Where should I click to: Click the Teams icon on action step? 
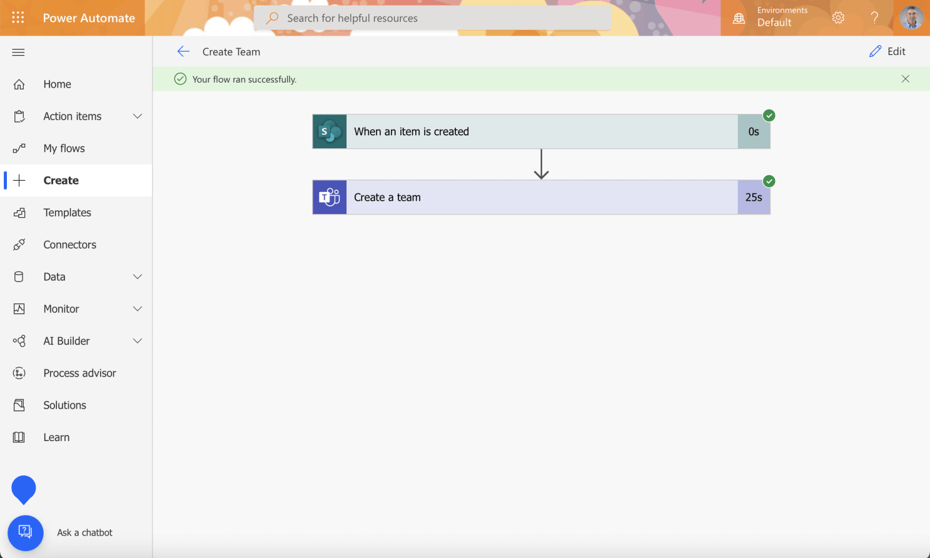pos(330,198)
